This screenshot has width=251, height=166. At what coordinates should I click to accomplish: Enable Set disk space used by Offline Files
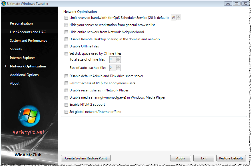pos(66,53)
